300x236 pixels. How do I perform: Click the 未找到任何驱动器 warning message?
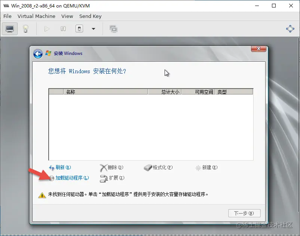tap(128, 195)
